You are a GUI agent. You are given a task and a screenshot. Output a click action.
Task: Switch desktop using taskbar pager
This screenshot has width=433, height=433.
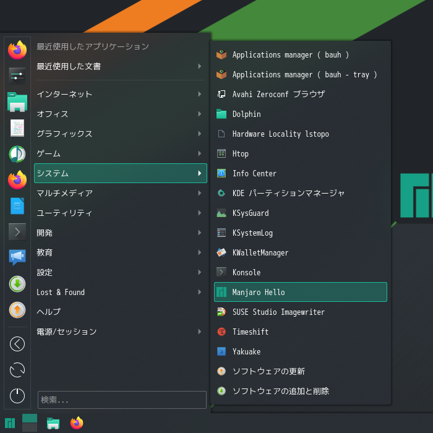(30, 422)
